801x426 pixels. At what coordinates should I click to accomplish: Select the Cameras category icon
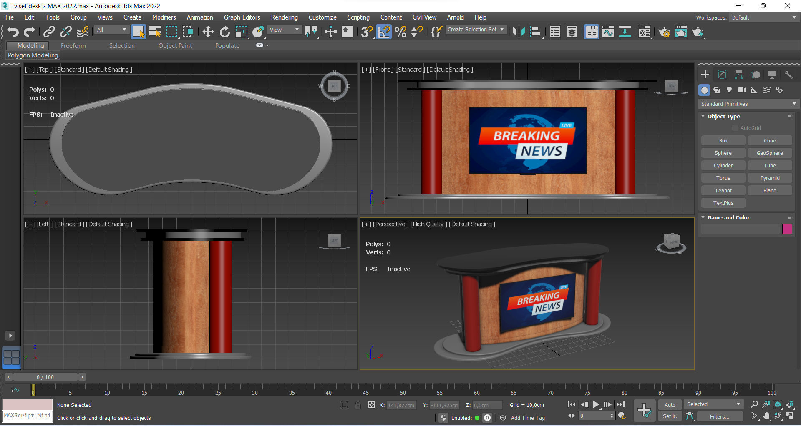click(x=741, y=90)
